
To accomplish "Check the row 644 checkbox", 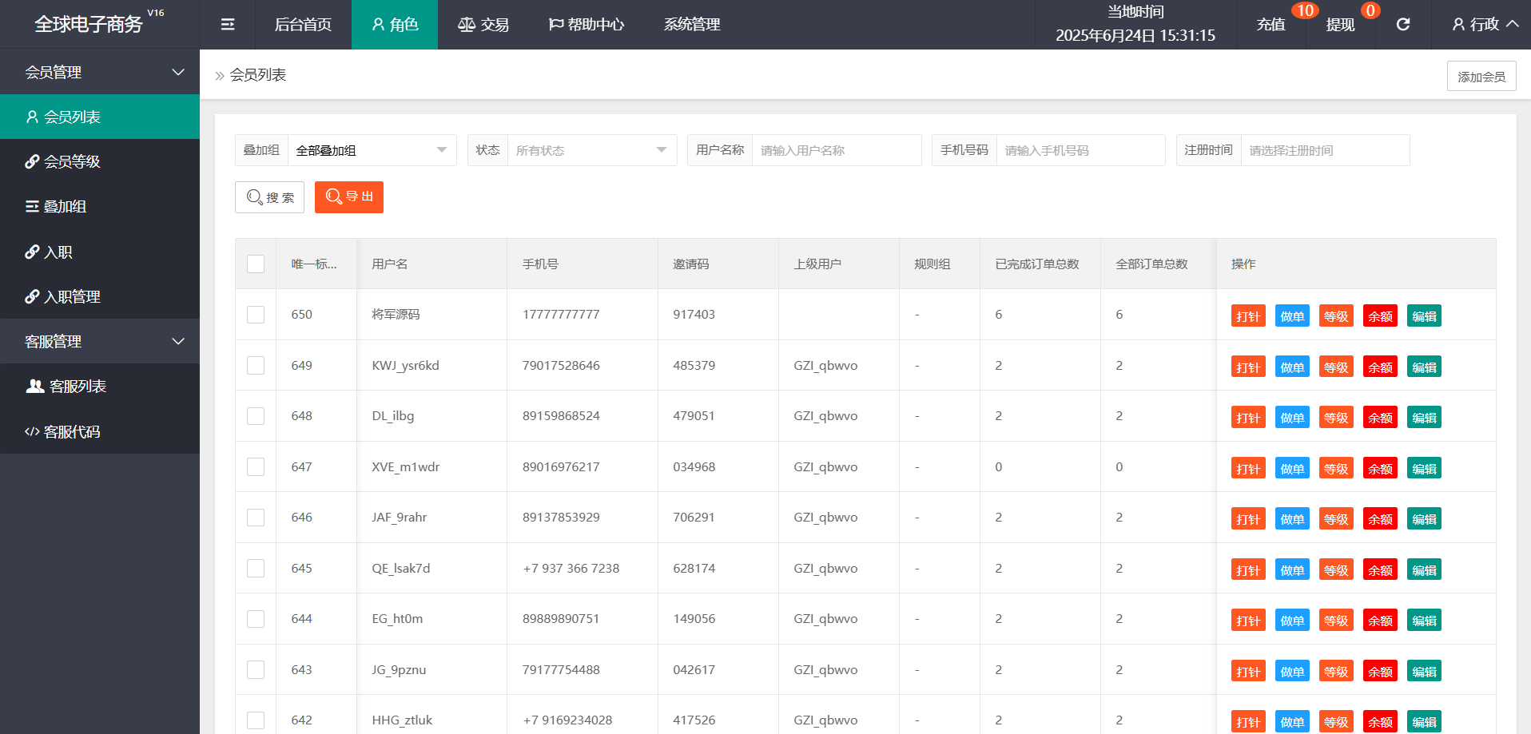I will (x=256, y=619).
